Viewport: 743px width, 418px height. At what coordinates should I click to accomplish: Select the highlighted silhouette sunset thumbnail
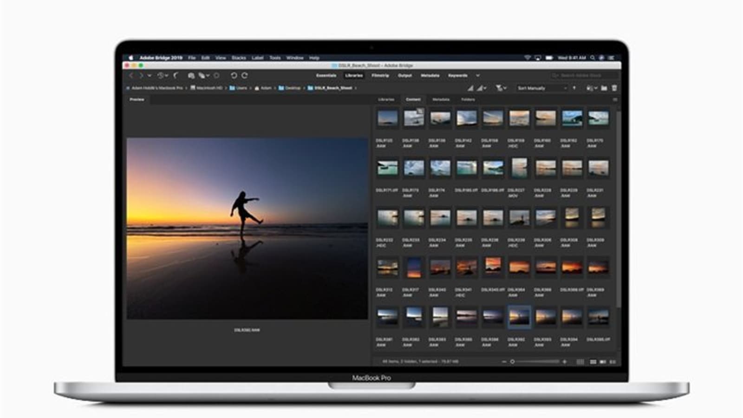519,317
